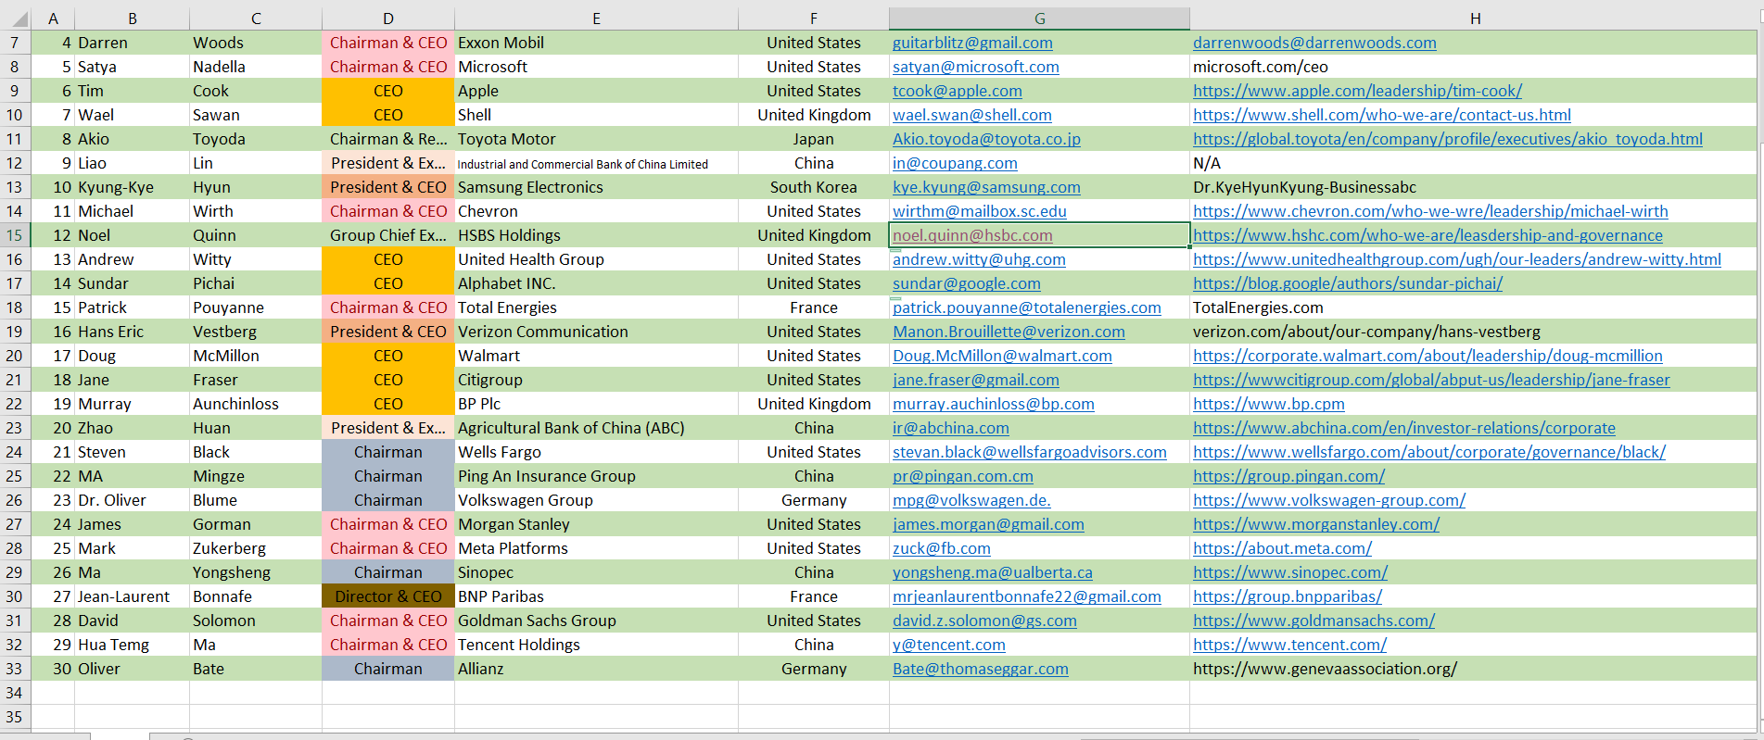
Task: Select the Exxon Mobil cell
Action: tap(596, 43)
